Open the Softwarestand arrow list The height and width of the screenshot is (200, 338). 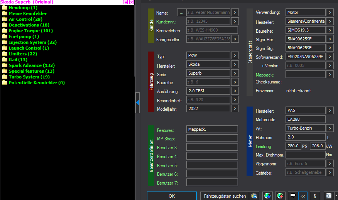coord(330,57)
